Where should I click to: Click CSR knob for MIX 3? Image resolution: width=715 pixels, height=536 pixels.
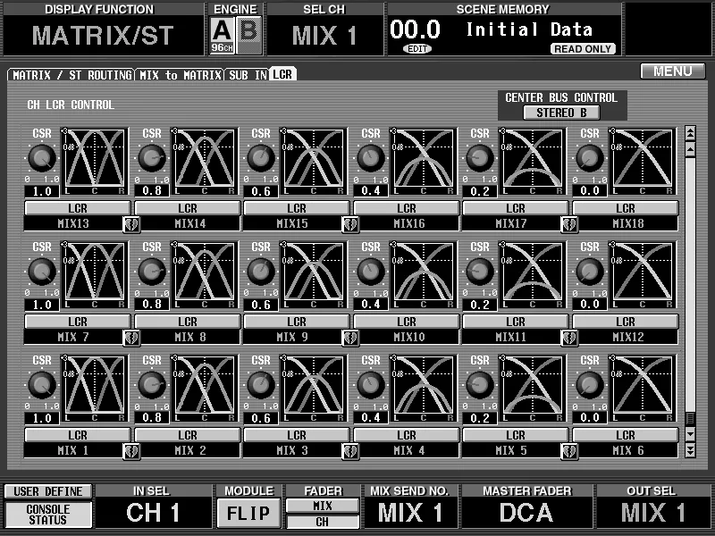pos(261,385)
